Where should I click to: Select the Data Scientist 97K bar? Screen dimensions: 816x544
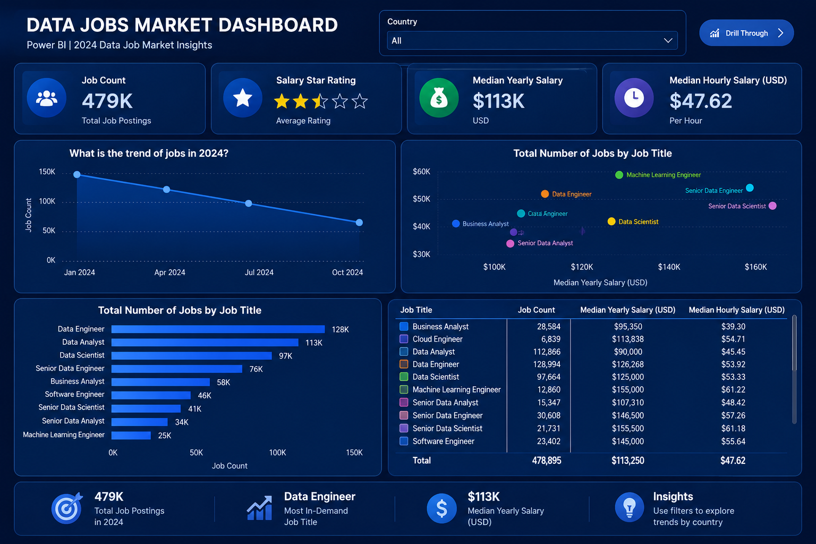pyautogui.click(x=192, y=356)
